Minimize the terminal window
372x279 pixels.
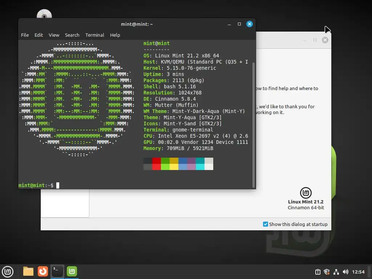pos(229,24)
